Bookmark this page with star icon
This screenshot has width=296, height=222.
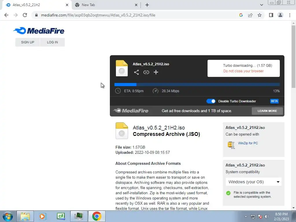260,15
